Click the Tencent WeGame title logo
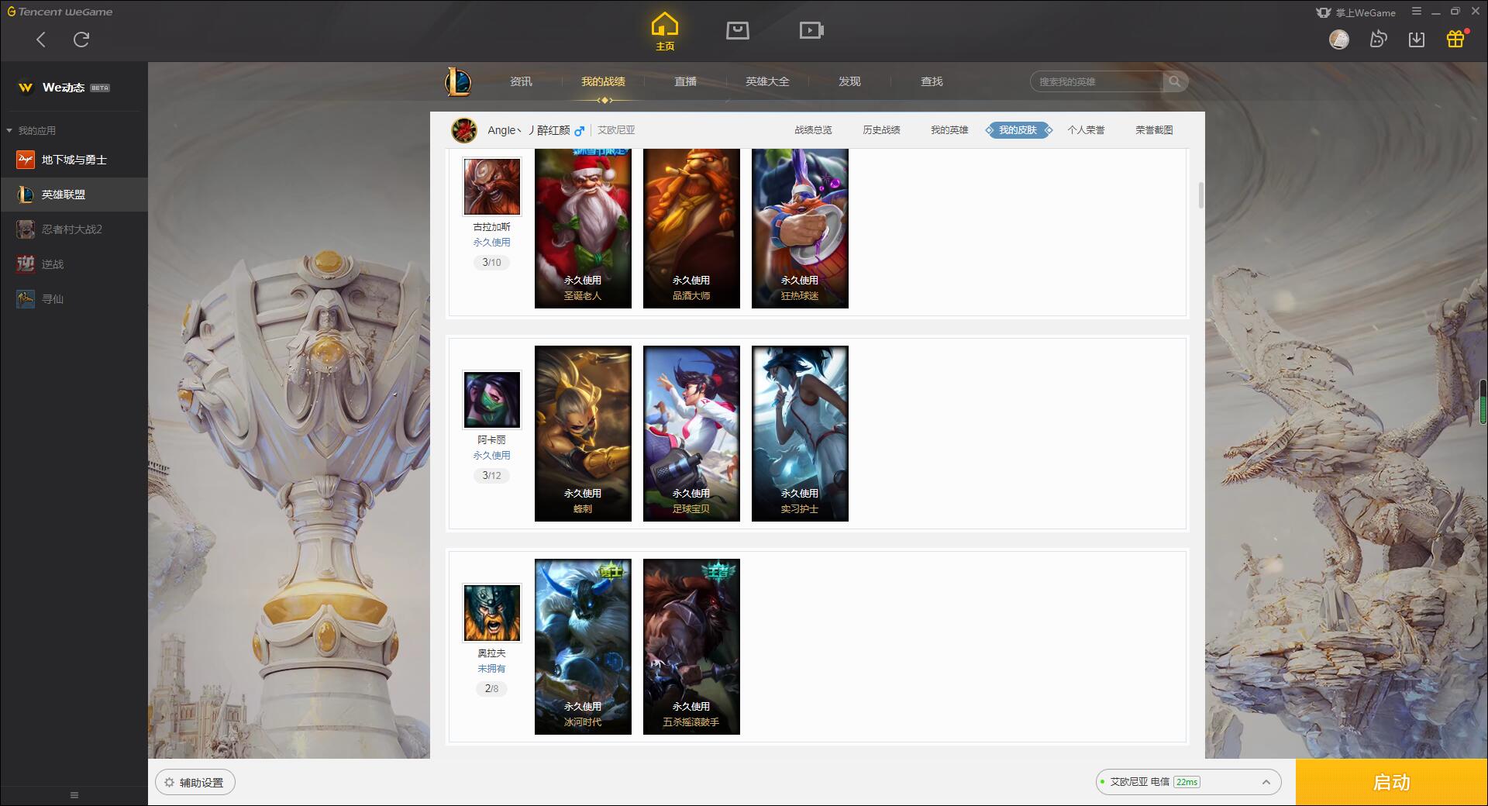The image size is (1488, 806). point(60,12)
